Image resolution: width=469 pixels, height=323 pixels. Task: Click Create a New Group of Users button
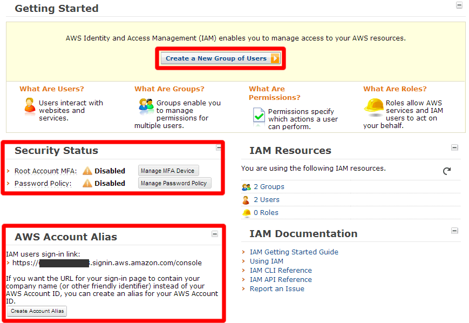click(220, 58)
